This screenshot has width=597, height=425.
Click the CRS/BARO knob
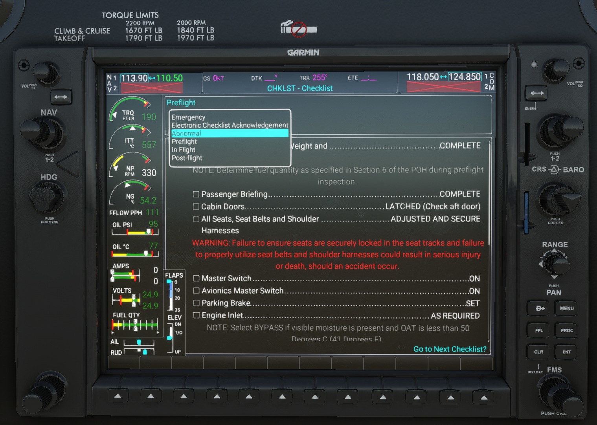click(x=557, y=198)
